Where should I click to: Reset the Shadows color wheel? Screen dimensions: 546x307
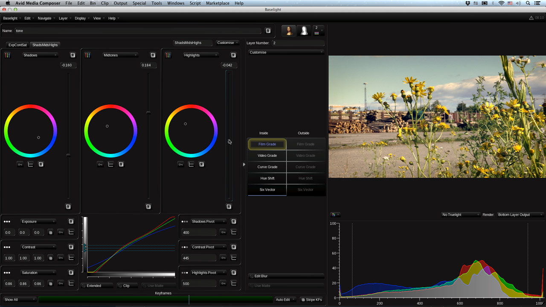41,164
